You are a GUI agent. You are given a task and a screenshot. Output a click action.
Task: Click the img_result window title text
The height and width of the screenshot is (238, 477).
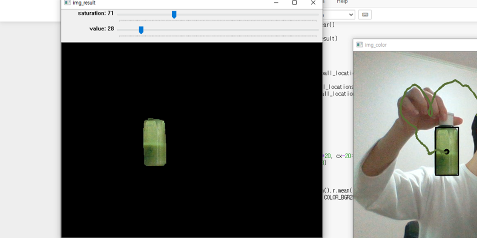click(84, 3)
